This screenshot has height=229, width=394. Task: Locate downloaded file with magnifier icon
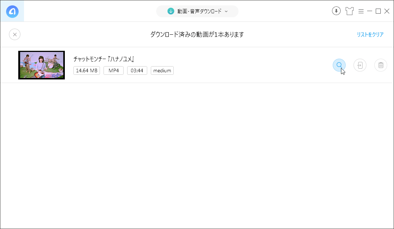[339, 65]
